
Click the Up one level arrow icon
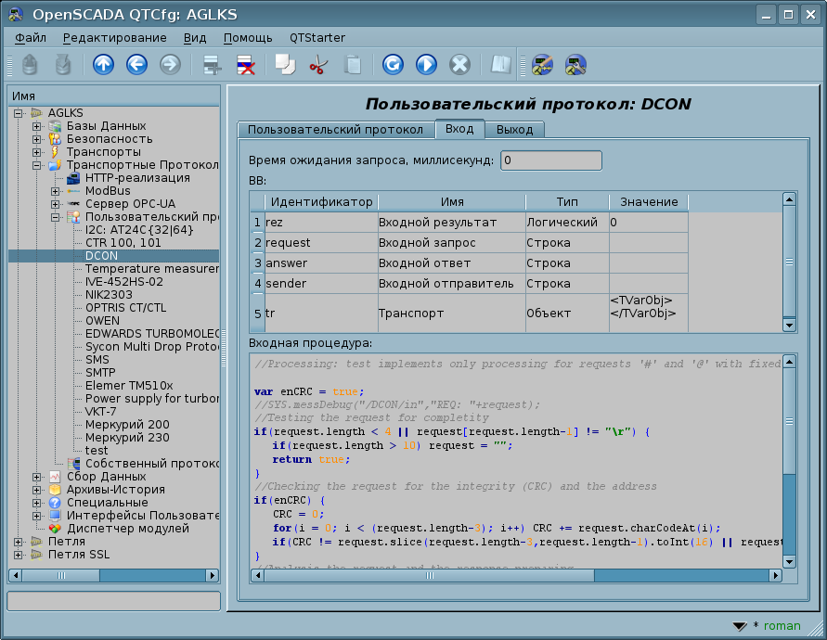pos(103,64)
